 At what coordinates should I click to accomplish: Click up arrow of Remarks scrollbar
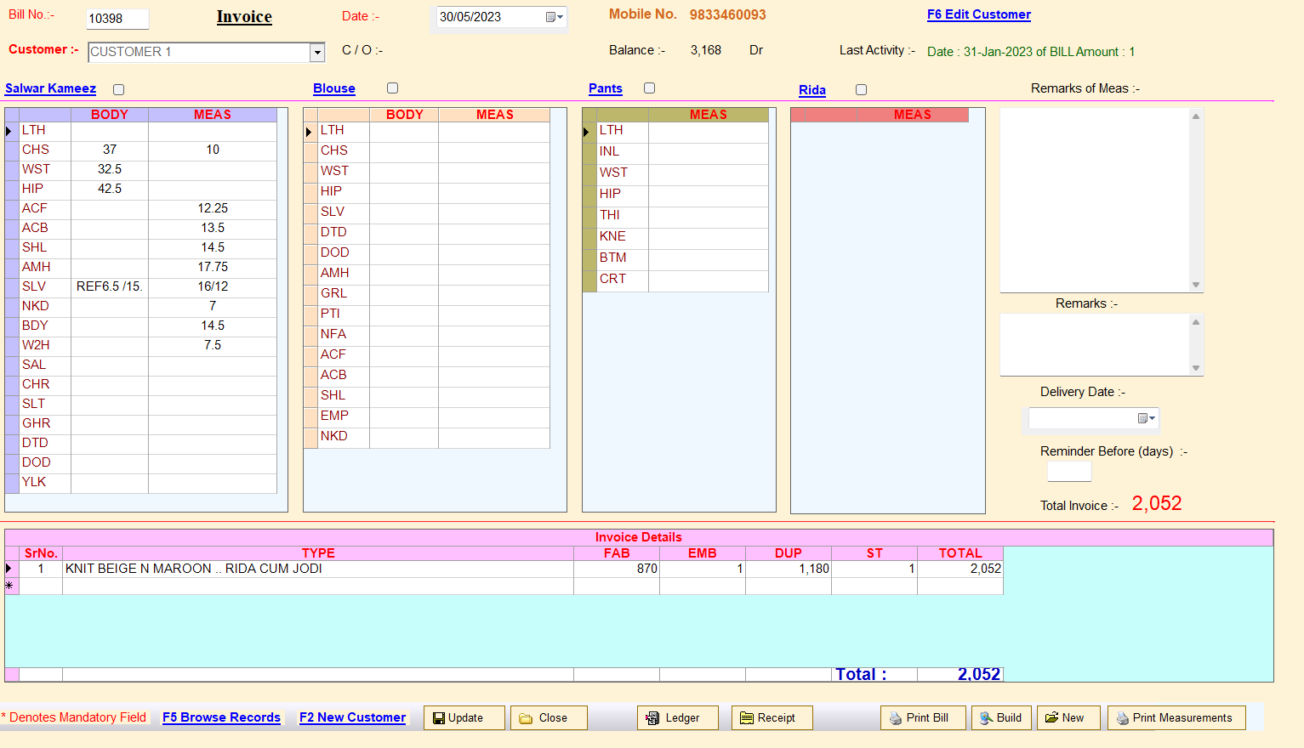click(1196, 322)
